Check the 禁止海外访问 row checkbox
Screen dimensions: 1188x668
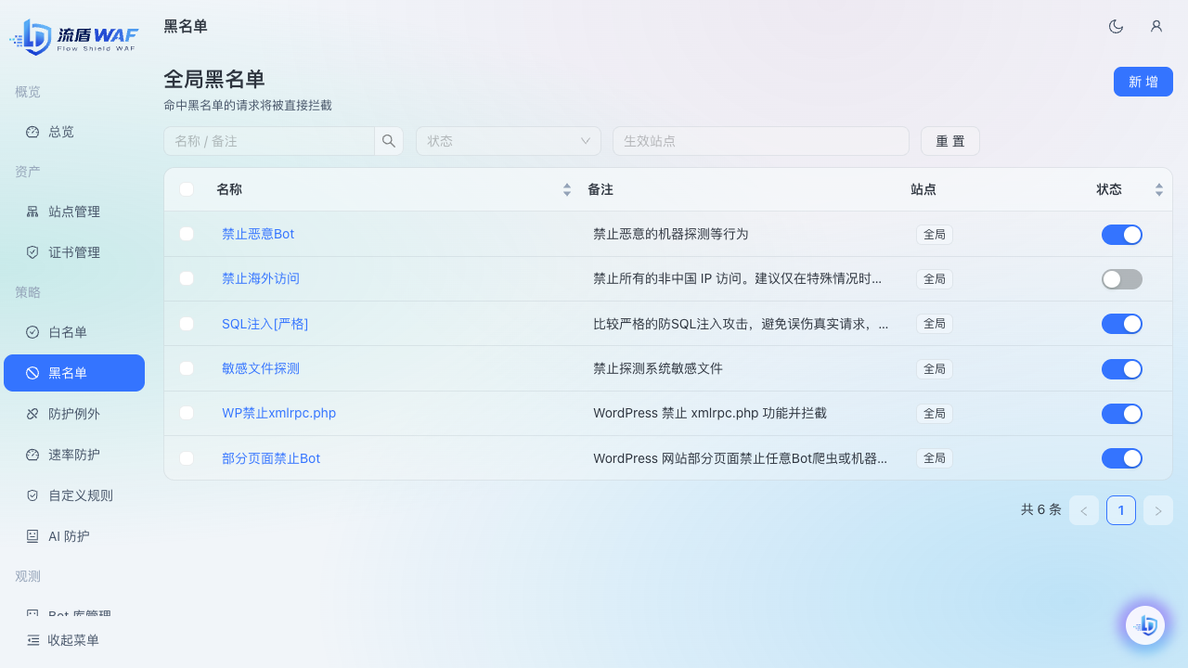click(187, 278)
